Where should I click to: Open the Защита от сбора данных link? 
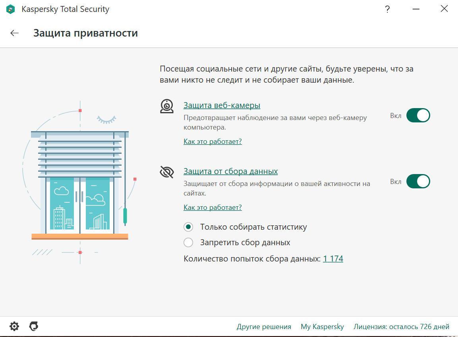point(230,171)
